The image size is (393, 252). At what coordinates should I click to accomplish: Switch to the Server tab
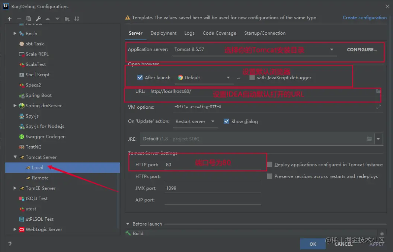[135, 33]
